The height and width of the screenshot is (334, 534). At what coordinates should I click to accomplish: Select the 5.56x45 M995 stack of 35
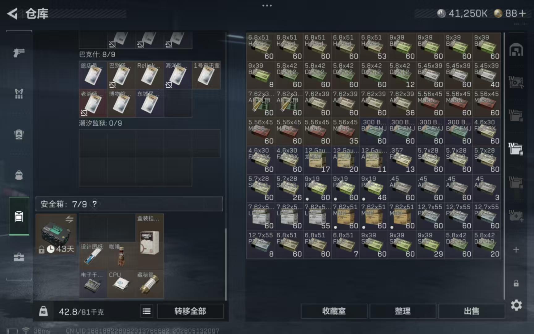[x=345, y=132]
